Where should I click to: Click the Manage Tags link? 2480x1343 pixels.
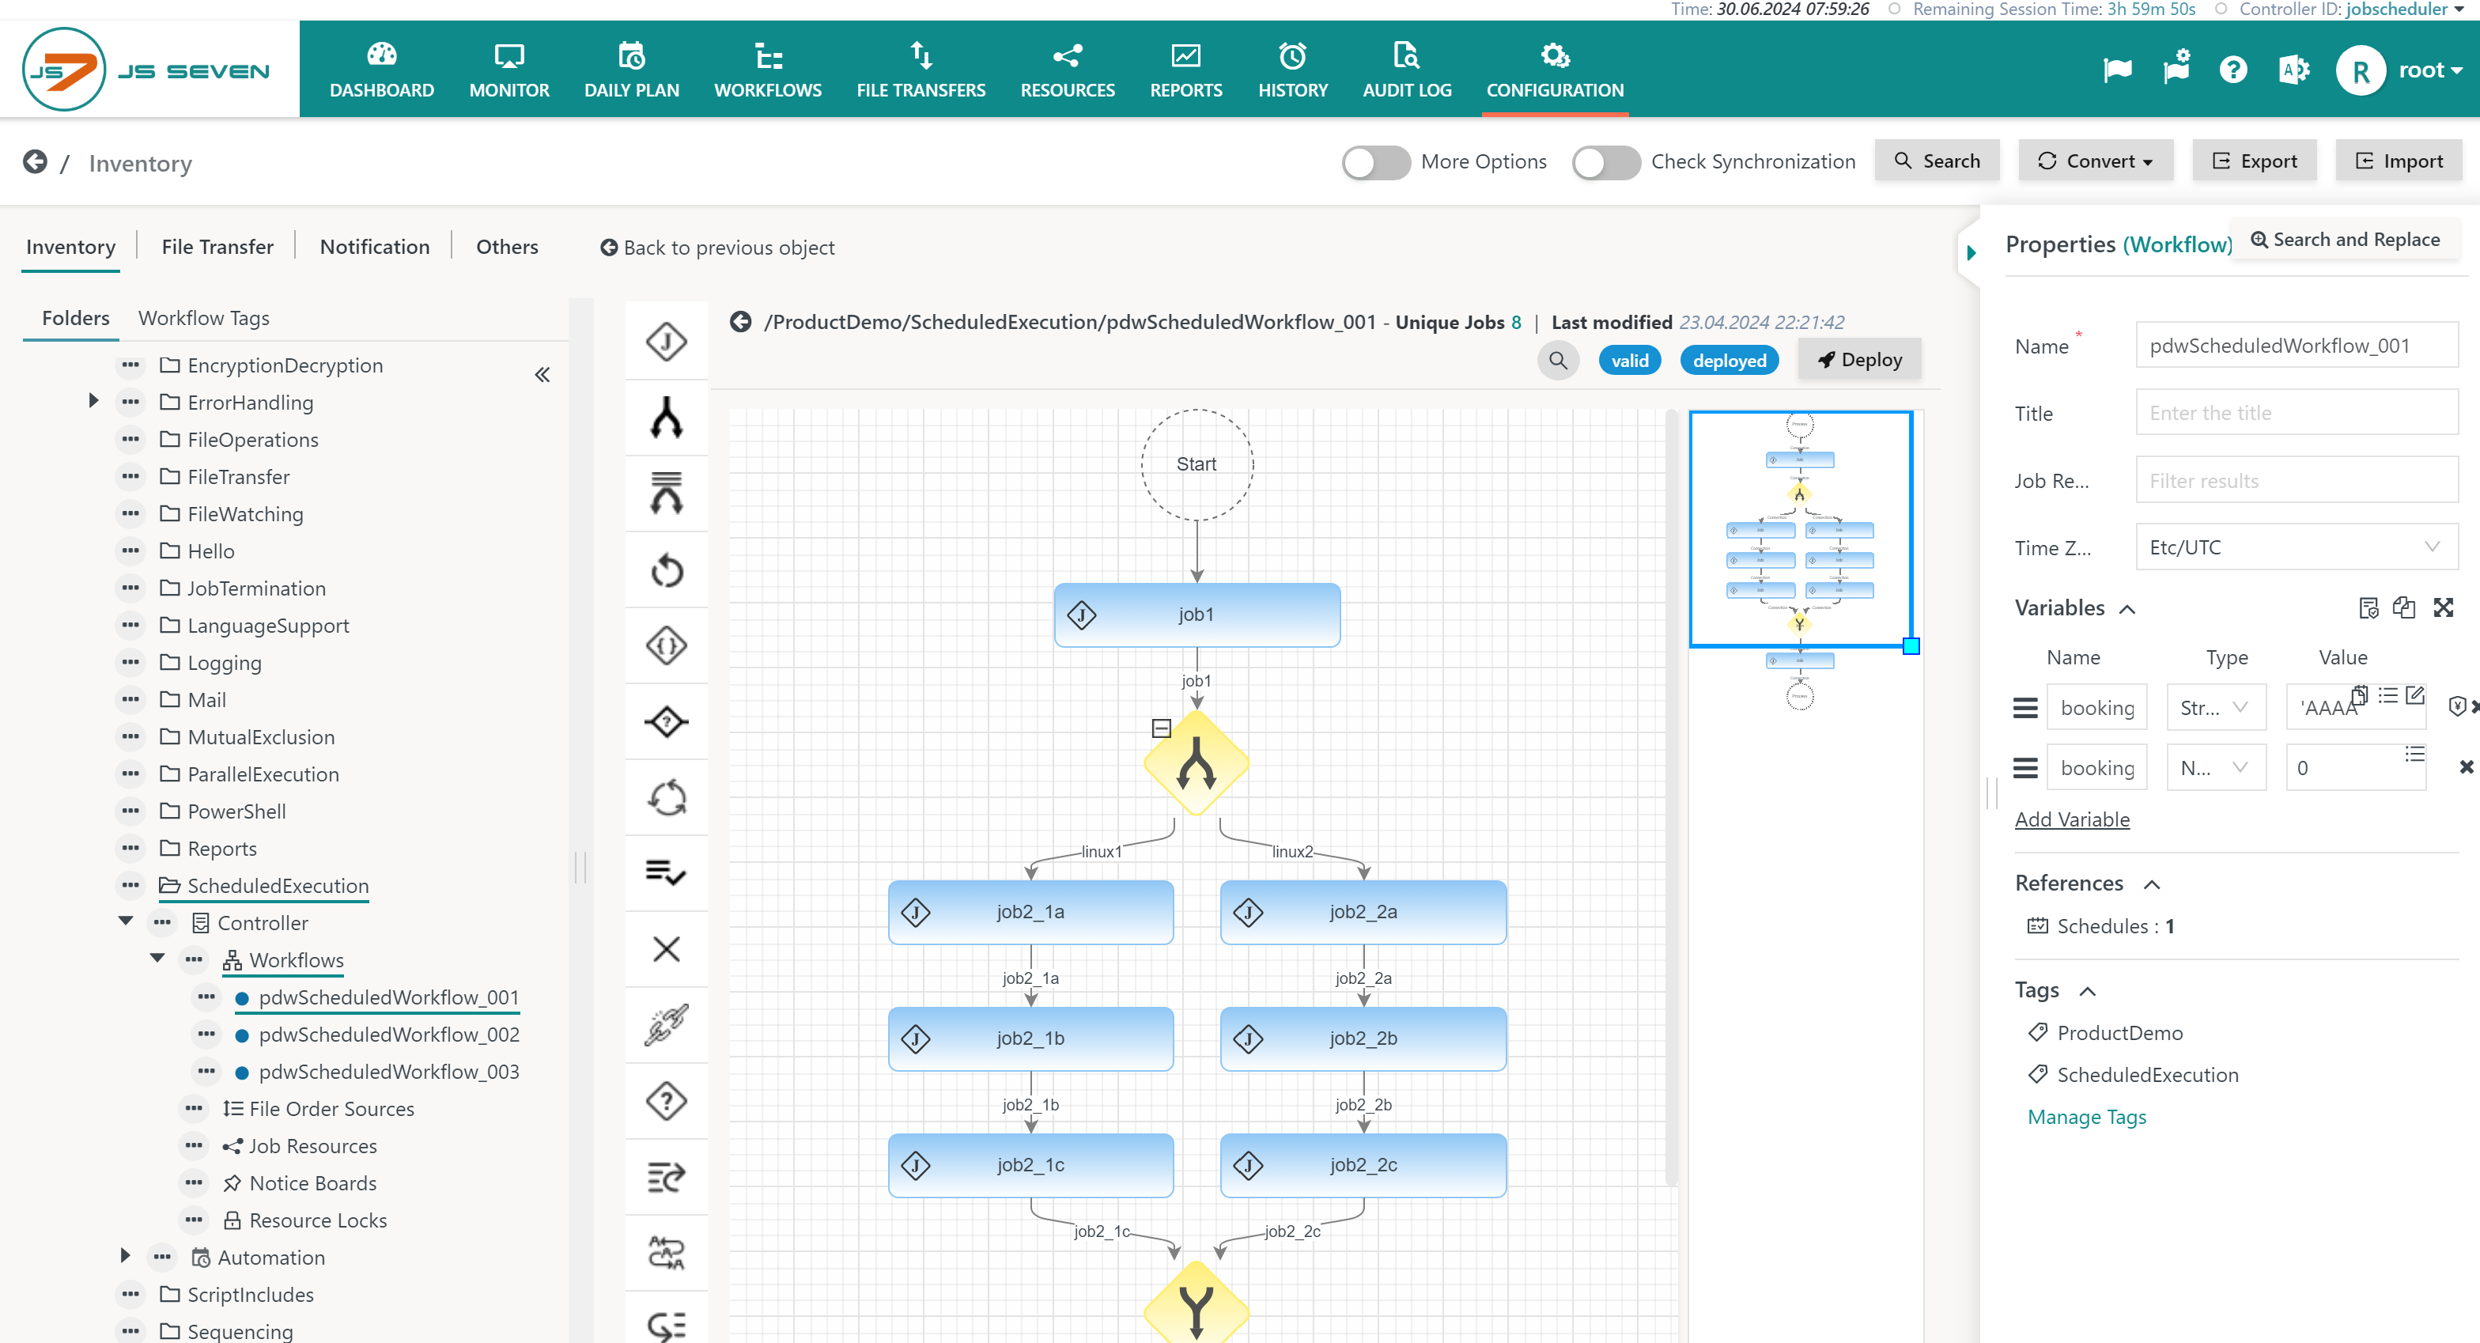tap(2086, 1117)
